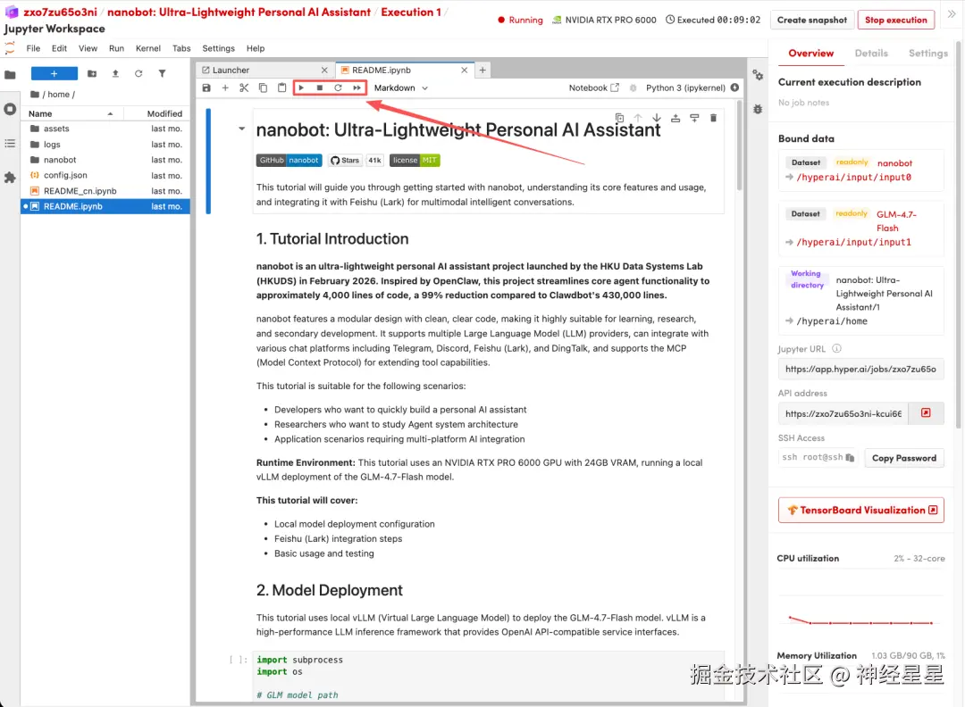The image size is (965, 707).
Task: Select the Python 3 (ipykernel) kernel name
Action: [685, 87]
